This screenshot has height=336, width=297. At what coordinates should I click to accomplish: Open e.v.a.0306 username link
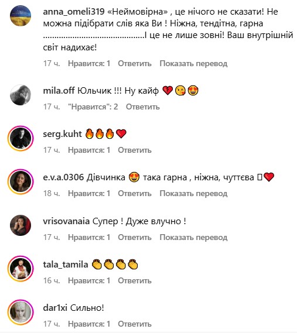point(63,177)
